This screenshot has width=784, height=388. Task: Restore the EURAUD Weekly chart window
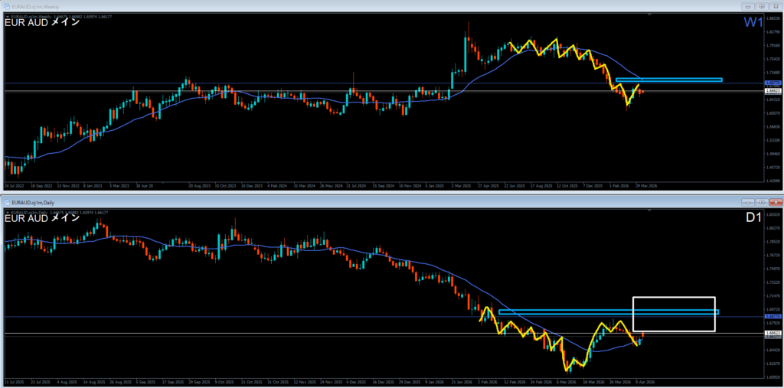click(x=762, y=6)
